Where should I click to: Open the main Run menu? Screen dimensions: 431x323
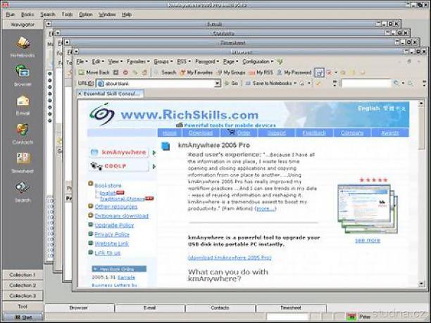(11, 14)
